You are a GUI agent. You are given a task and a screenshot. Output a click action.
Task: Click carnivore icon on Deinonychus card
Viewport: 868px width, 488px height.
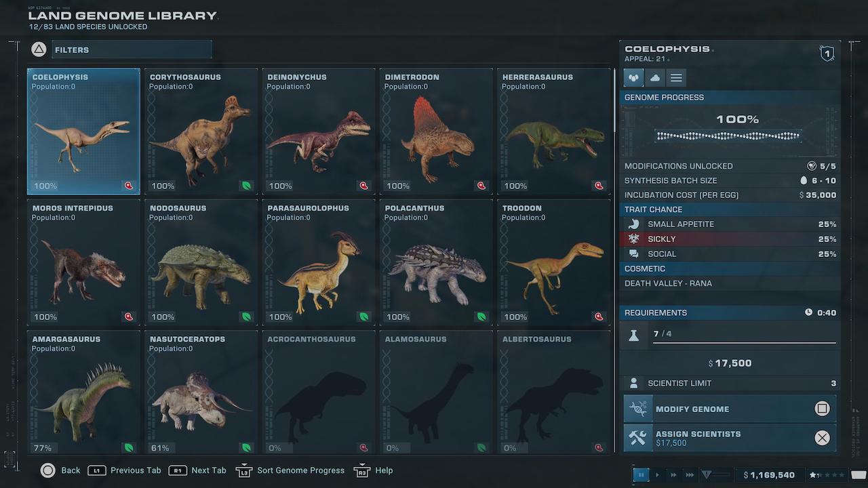click(x=364, y=186)
